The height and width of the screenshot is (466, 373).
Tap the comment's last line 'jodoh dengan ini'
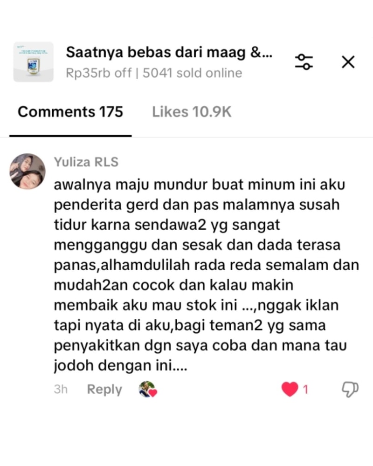[120, 365]
